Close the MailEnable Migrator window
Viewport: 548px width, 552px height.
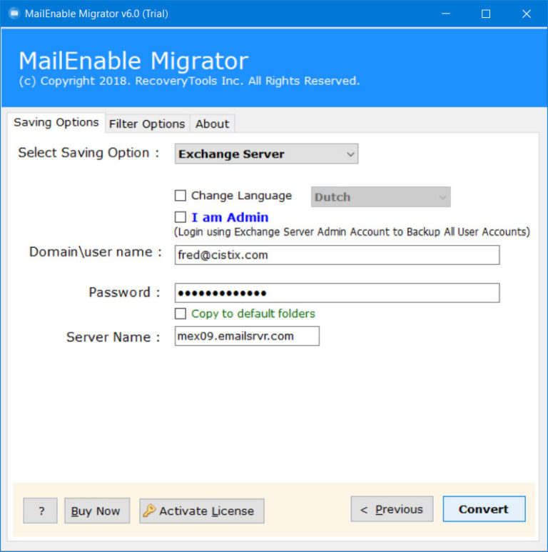(527, 14)
